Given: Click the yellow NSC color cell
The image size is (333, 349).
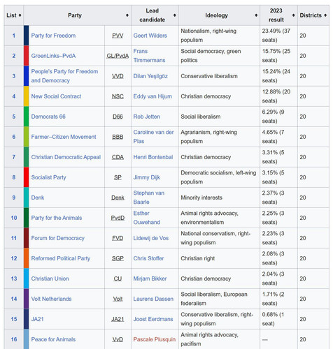Looking at the screenshot, I should (x=27, y=96).
